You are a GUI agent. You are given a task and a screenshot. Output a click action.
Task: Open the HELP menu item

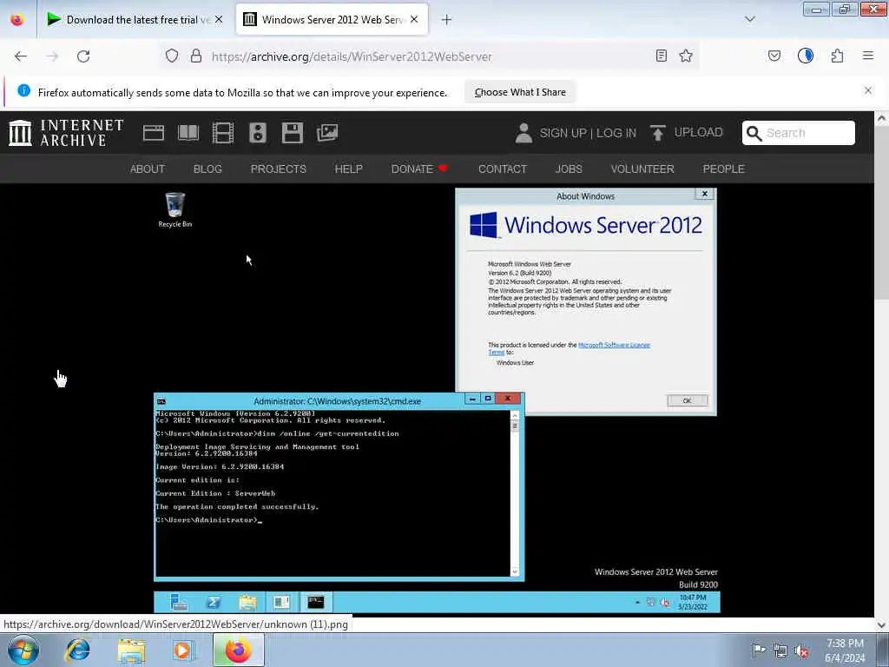[x=349, y=169]
